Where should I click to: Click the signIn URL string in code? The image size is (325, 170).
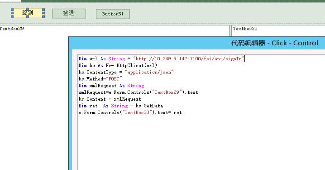[189, 59]
